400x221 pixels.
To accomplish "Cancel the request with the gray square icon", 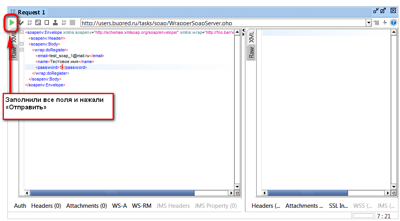I will point(72,23).
